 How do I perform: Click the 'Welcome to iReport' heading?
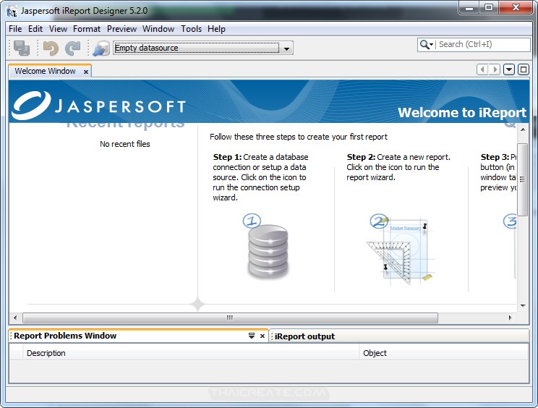point(462,113)
